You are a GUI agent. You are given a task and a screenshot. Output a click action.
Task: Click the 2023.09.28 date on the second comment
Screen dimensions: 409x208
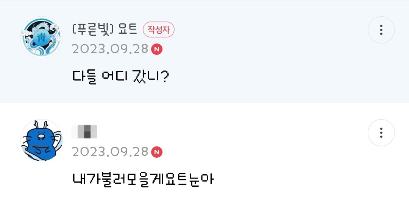coord(110,152)
